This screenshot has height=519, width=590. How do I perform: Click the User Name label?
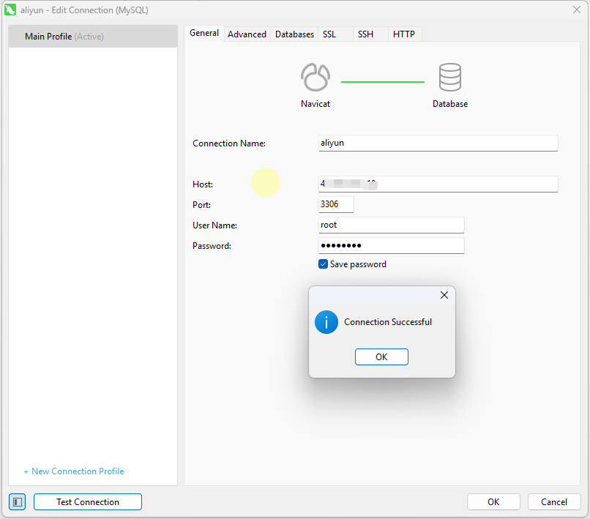pos(214,225)
